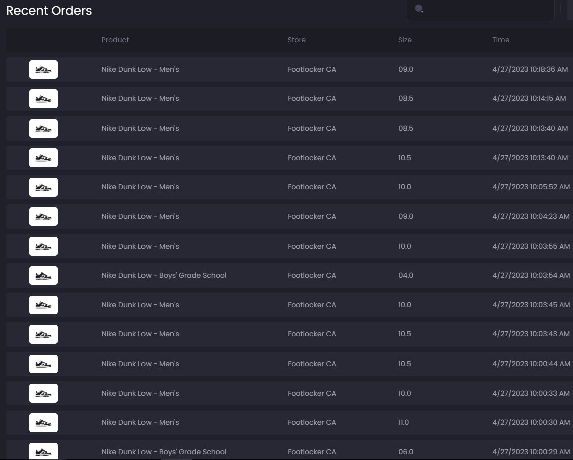Click size 09.0 in the 10:04:23 AM row
This screenshot has width=573, height=460.
[x=406, y=216]
